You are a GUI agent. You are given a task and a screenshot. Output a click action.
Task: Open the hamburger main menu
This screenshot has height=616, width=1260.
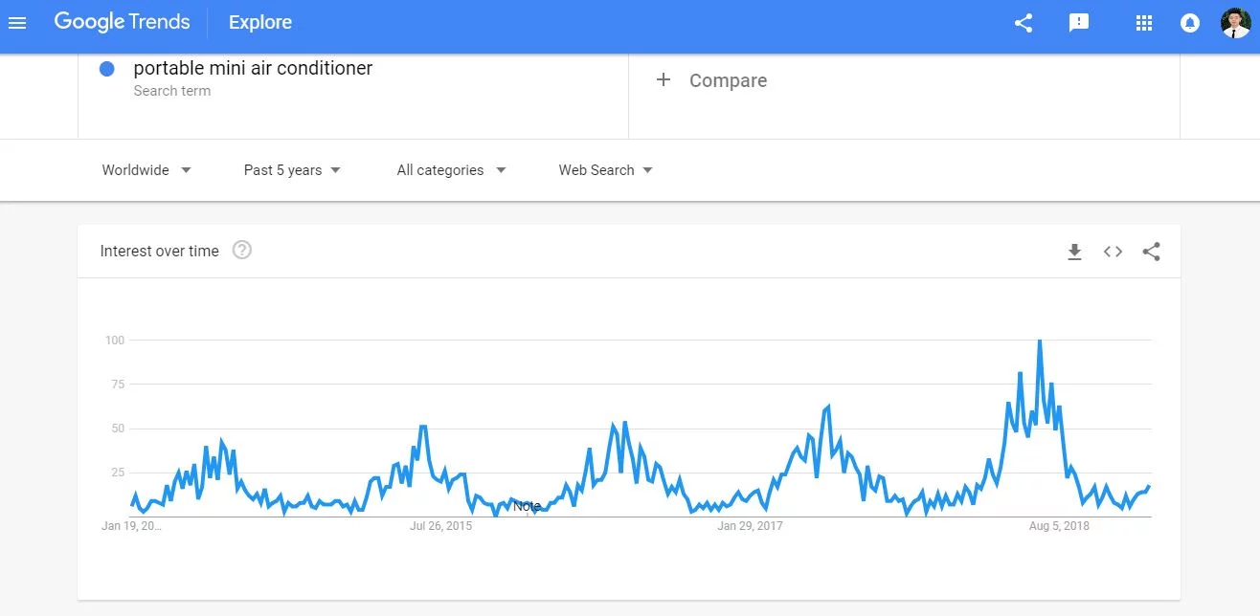click(x=17, y=23)
